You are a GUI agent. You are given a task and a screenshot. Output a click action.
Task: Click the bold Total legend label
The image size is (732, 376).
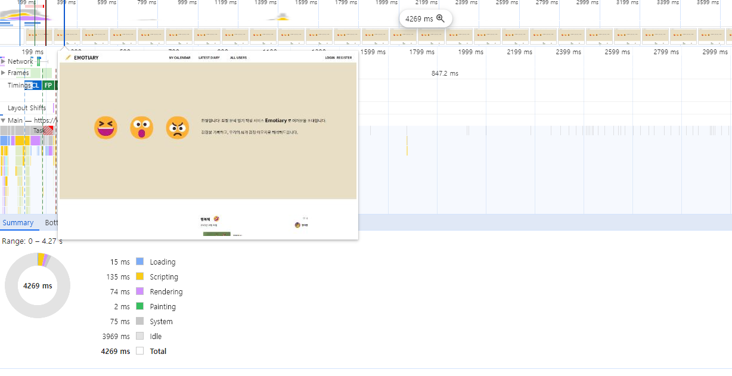(x=158, y=351)
